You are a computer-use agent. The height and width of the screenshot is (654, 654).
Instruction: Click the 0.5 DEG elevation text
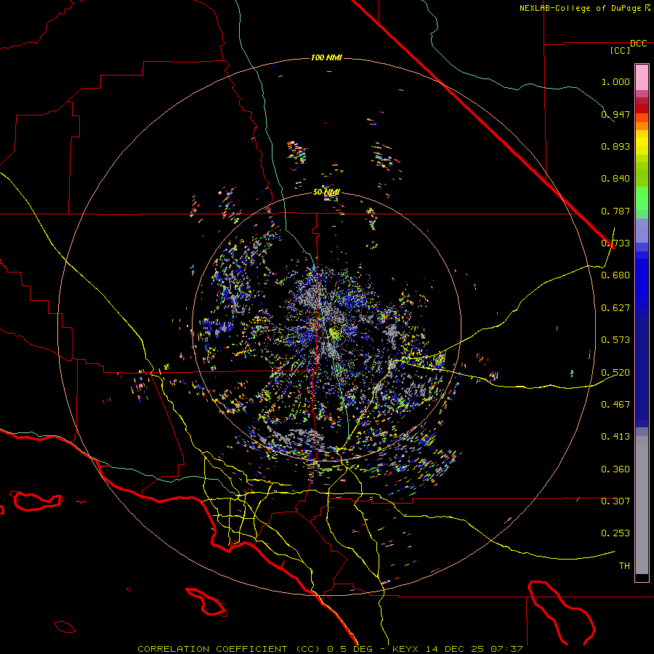click(x=349, y=649)
